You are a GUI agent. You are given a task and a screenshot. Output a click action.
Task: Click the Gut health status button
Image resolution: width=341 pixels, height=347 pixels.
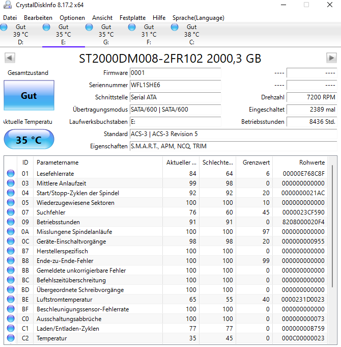(29, 95)
